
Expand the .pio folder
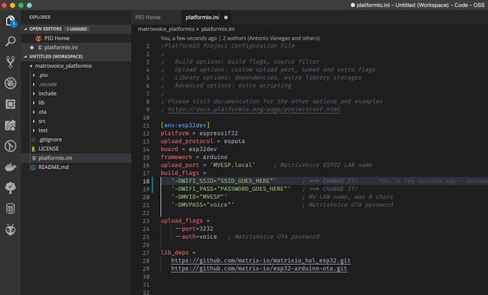(34, 75)
